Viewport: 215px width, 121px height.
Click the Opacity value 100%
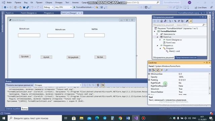tap(181, 77)
